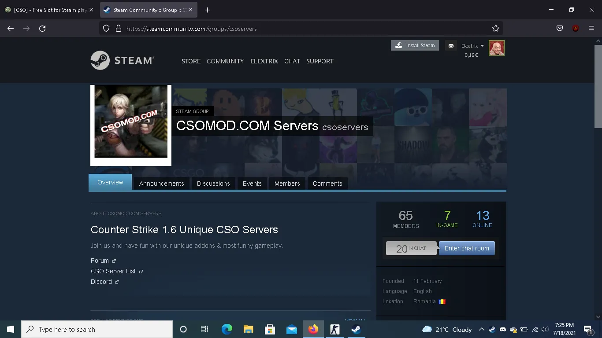This screenshot has height=338, width=602.
Task: Open the Steam app on taskbar
Action: [x=356, y=329]
